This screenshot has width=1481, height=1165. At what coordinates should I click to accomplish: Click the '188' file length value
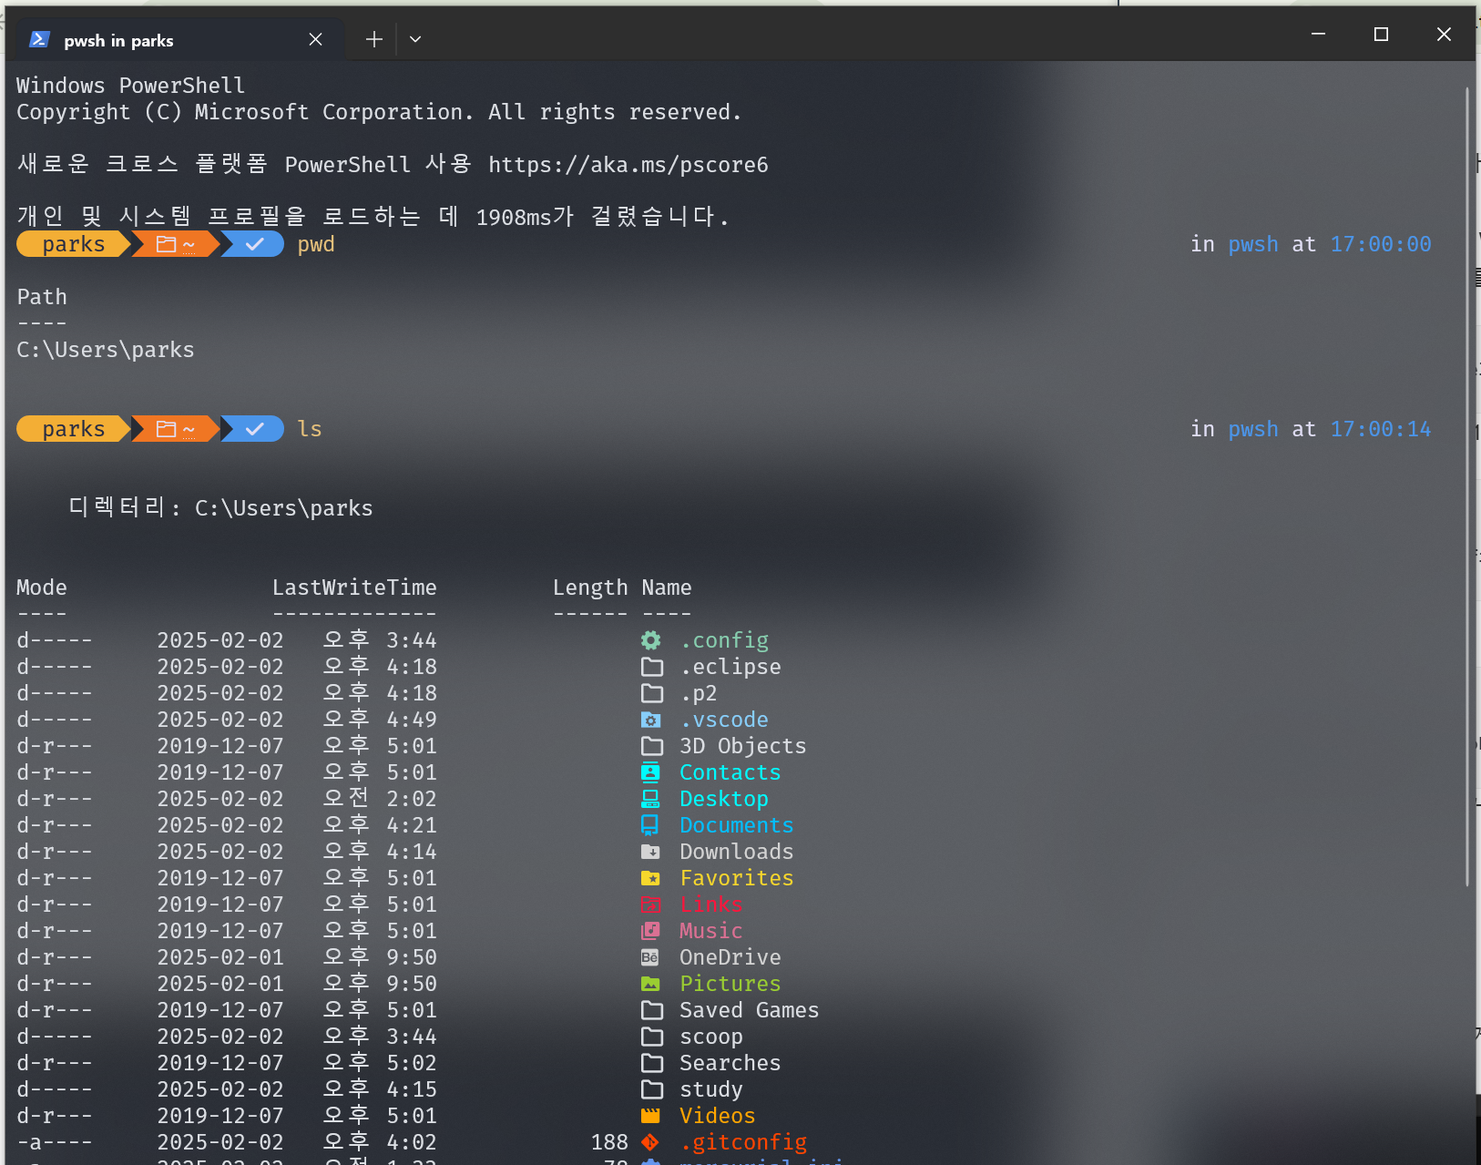click(x=609, y=1142)
